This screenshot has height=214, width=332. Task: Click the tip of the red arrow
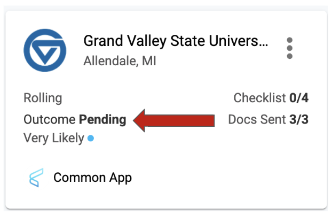click(136, 120)
